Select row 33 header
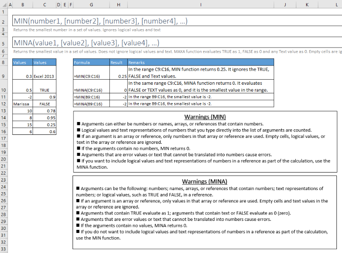Image resolution: width=342 pixels, height=253 pixels. tap(3, 249)
